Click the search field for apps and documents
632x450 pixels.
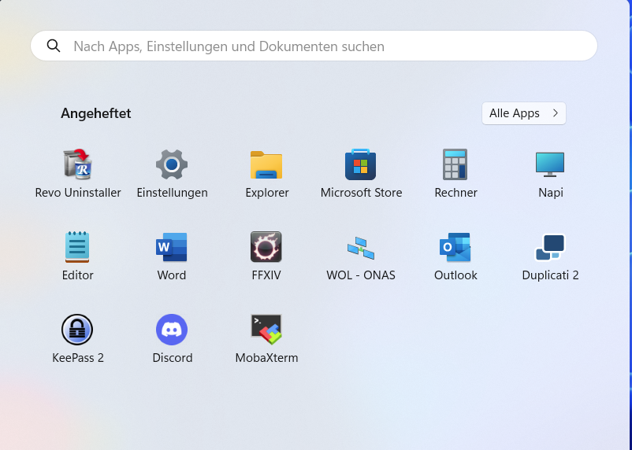(314, 46)
